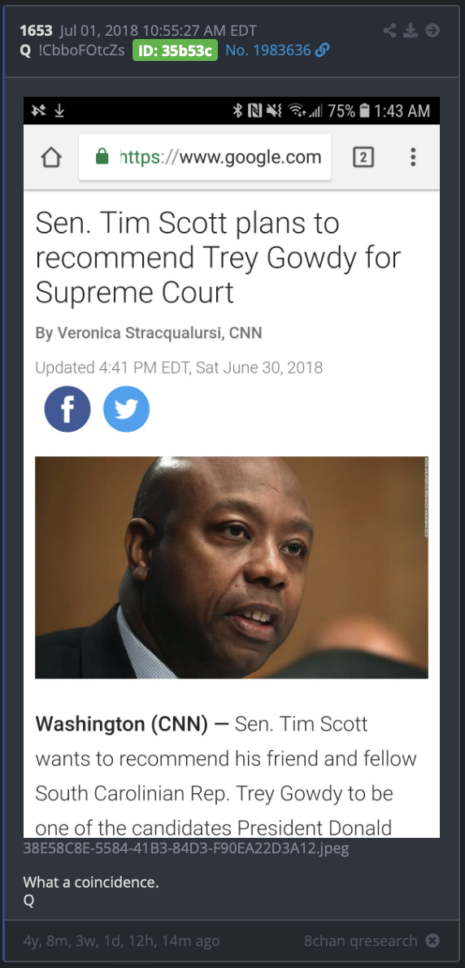This screenshot has width=465, height=968.
Task: Click the right arrow circle icon
Action: pos(433,30)
